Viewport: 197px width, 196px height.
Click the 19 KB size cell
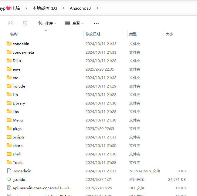pyautogui.click(x=181, y=188)
